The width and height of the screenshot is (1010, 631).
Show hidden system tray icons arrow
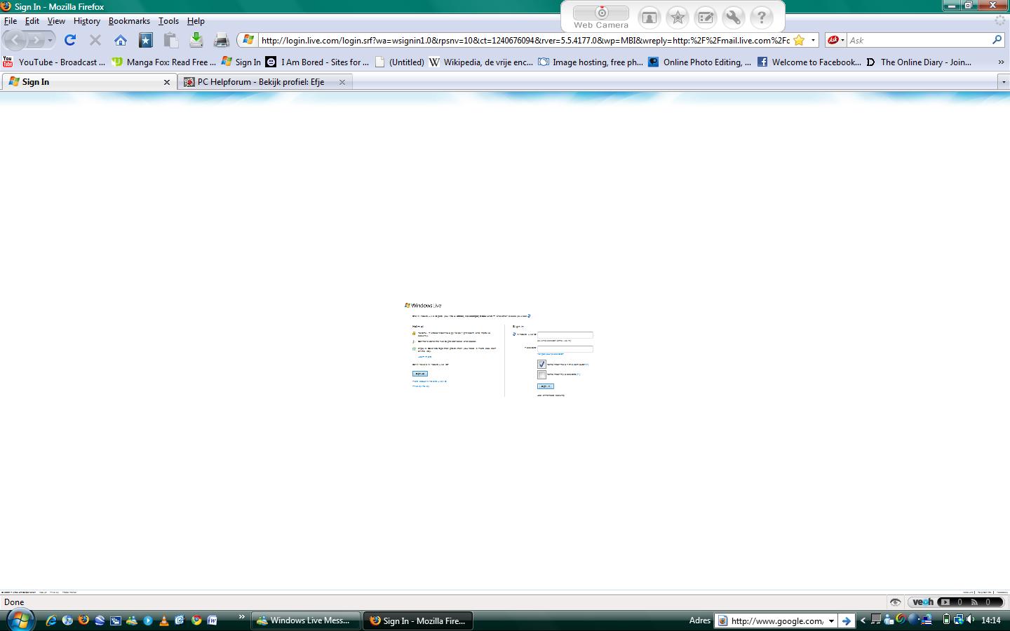point(863,620)
